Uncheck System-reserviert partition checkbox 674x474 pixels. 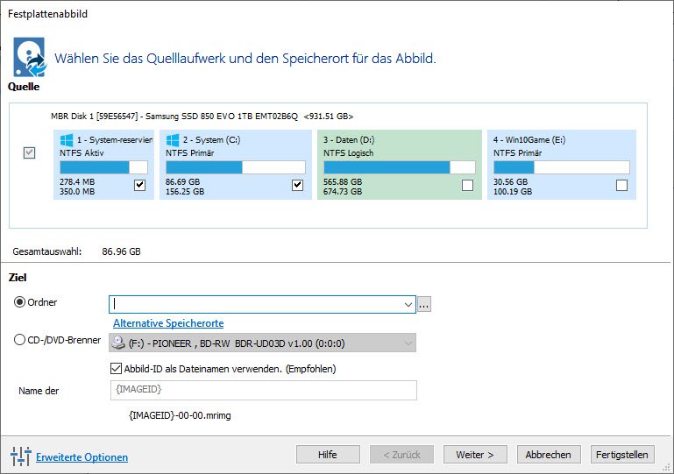139,185
